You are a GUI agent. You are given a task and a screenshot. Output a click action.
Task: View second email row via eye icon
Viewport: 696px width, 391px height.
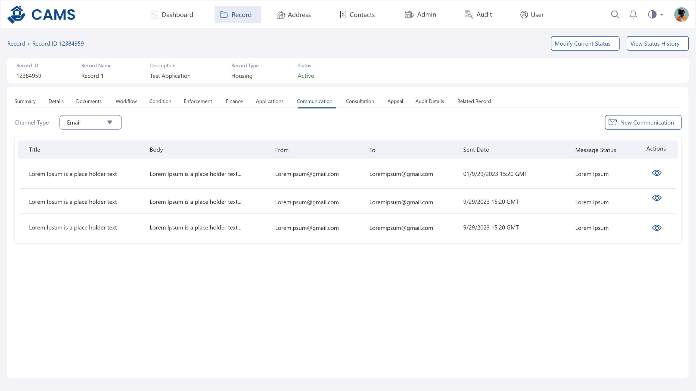pyautogui.click(x=657, y=198)
